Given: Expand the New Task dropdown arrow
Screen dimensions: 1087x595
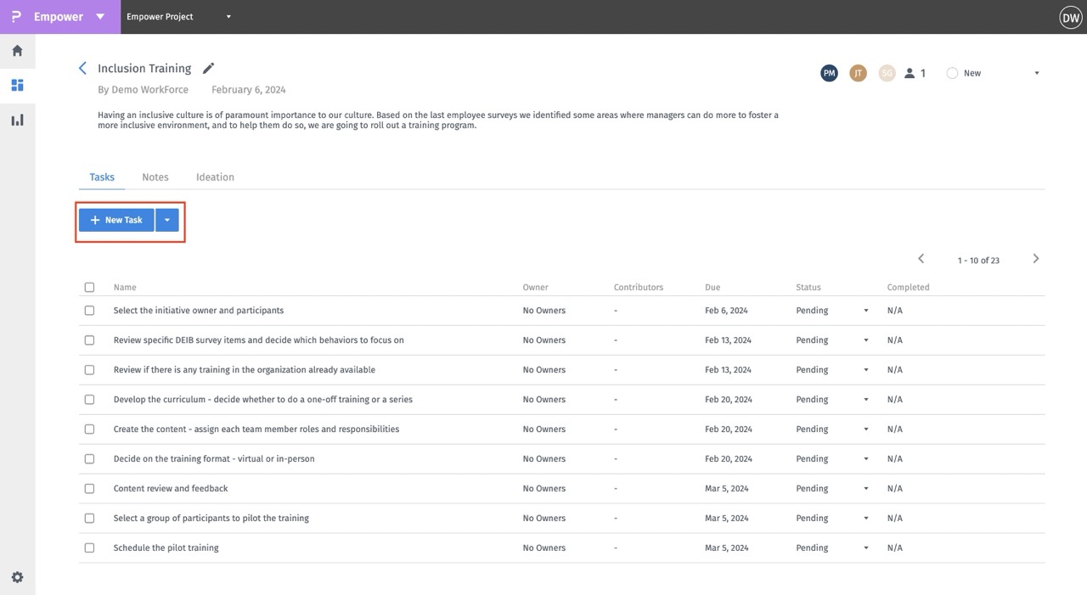Looking at the screenshot, I should coord(167,220).
